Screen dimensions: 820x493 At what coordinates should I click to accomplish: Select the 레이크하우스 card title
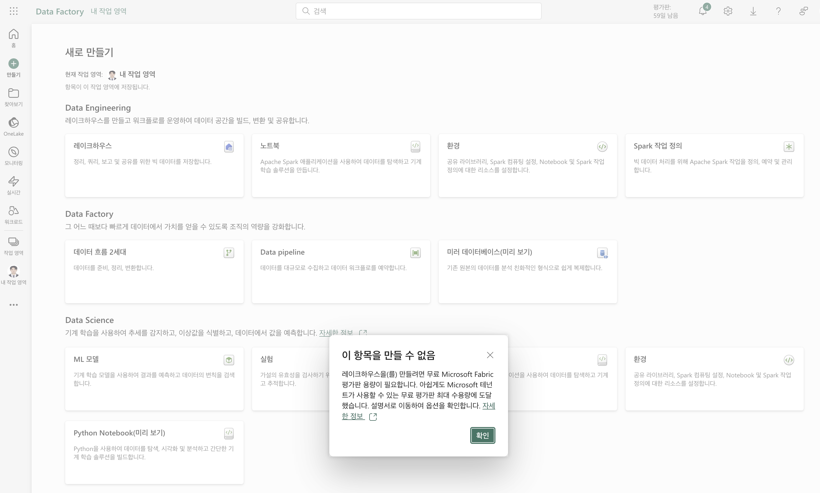tap(92, 146)
